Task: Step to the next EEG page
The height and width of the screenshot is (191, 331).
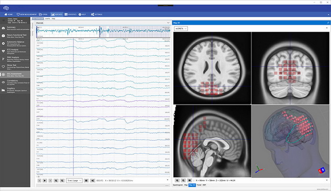Action: tap(50, 181)
